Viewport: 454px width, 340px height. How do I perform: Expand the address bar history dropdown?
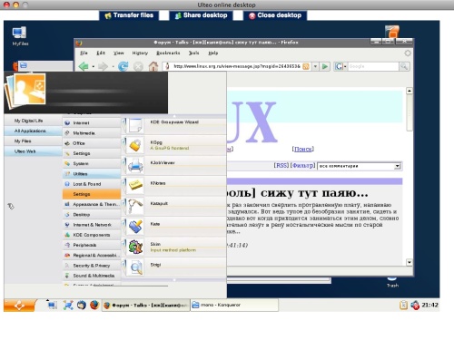[315, 66]
